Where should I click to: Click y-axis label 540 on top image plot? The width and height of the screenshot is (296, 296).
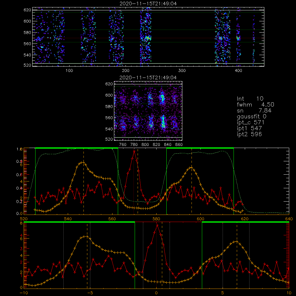[x=27, y=55]
